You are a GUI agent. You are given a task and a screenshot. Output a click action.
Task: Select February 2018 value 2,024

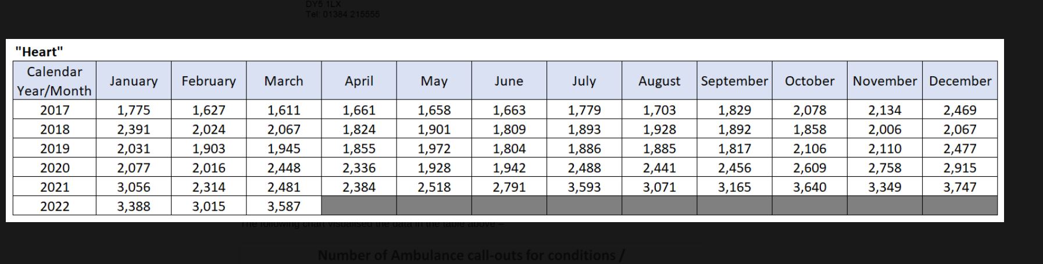click(x=209, y=129)
